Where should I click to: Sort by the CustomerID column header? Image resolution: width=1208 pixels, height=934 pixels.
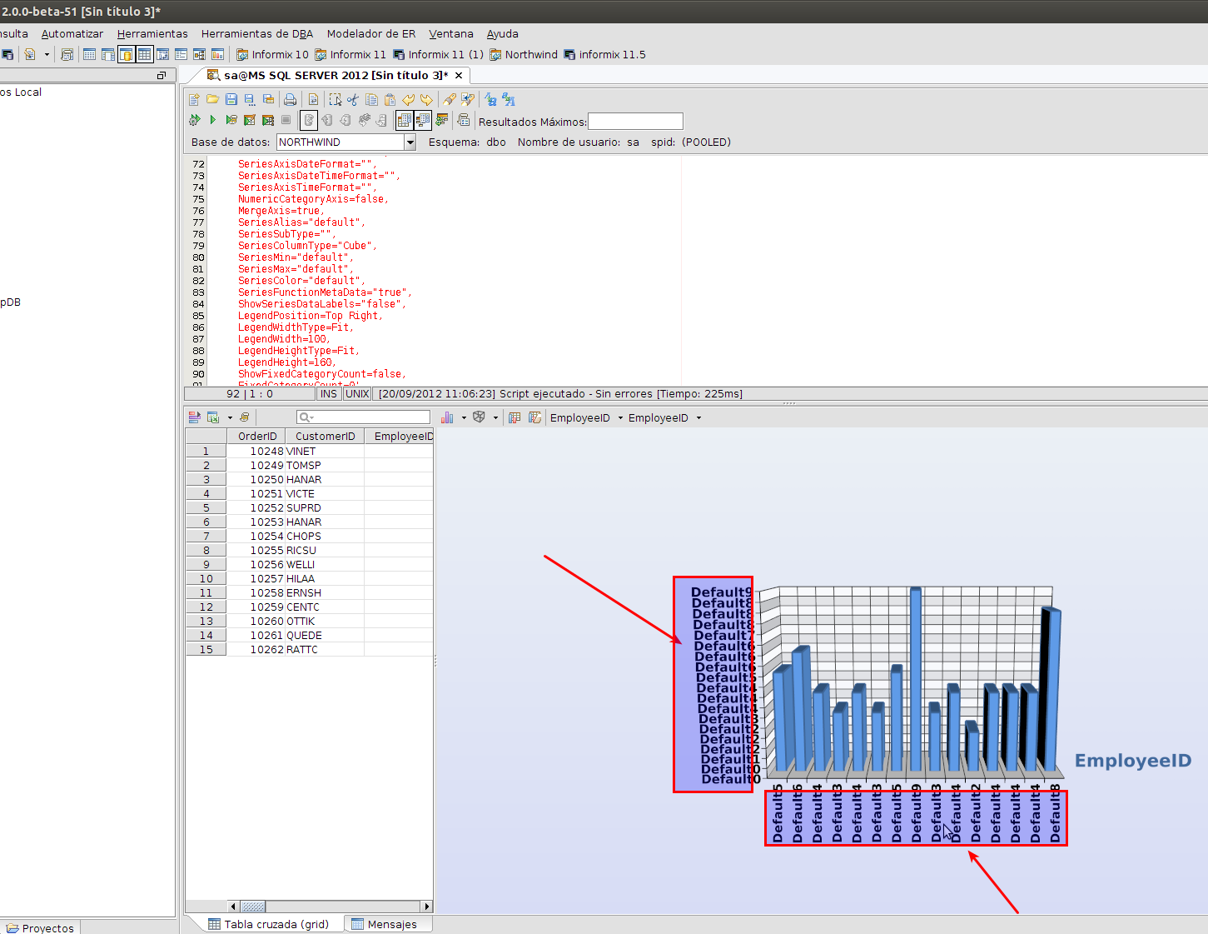tap(325, 437)
